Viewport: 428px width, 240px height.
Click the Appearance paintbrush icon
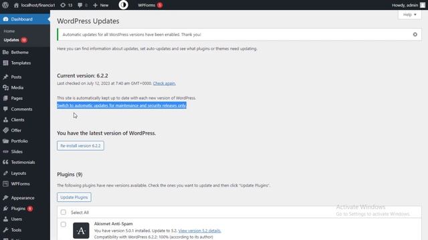click(6, 198)
